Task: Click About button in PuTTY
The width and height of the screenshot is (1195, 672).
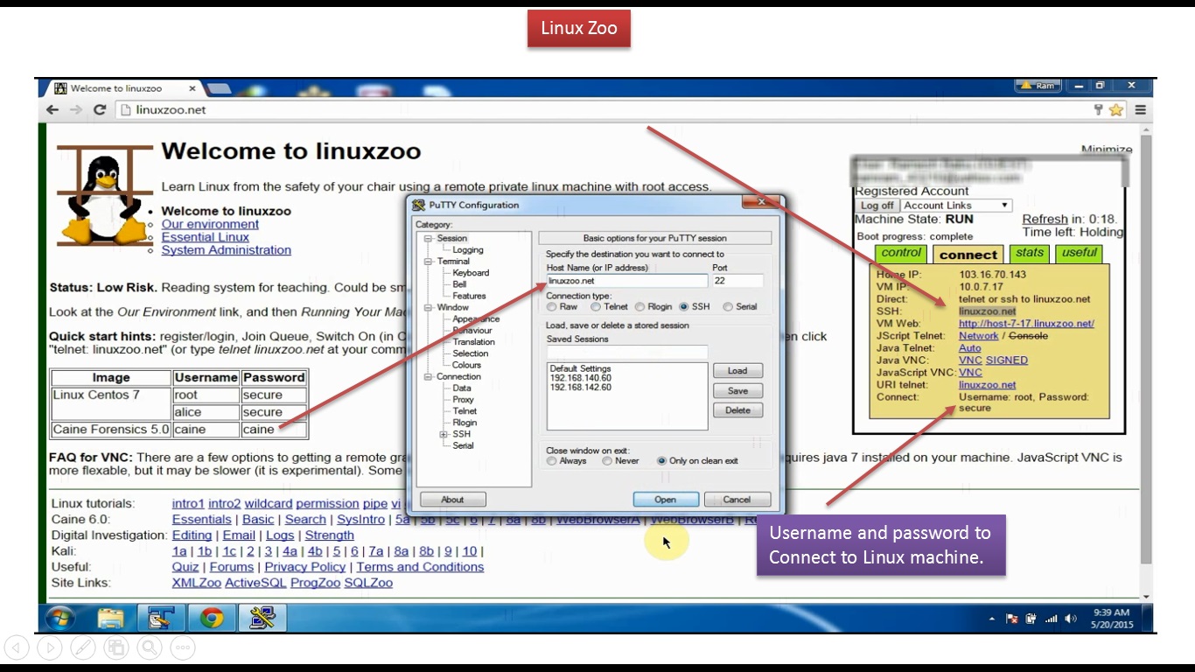Action: point(452,500)
